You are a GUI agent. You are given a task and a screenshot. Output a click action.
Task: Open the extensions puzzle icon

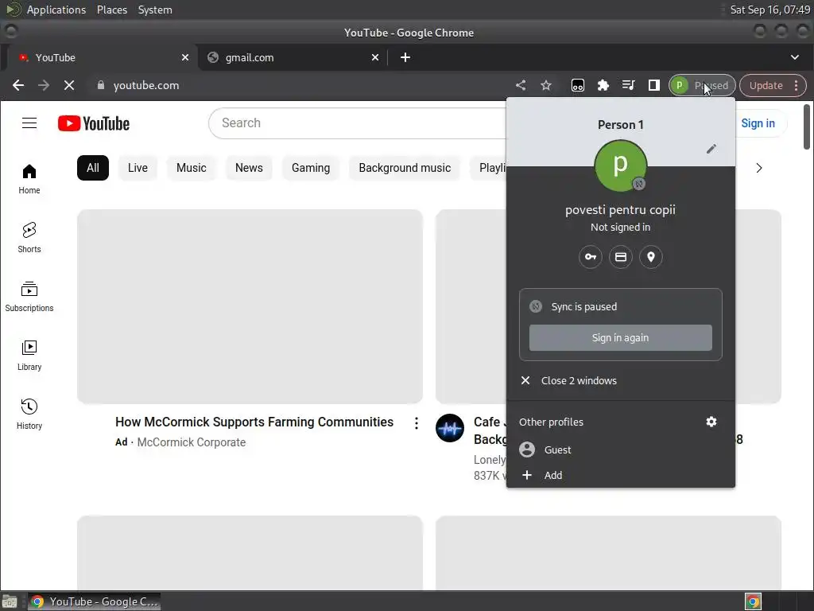[x=603, y=85]
